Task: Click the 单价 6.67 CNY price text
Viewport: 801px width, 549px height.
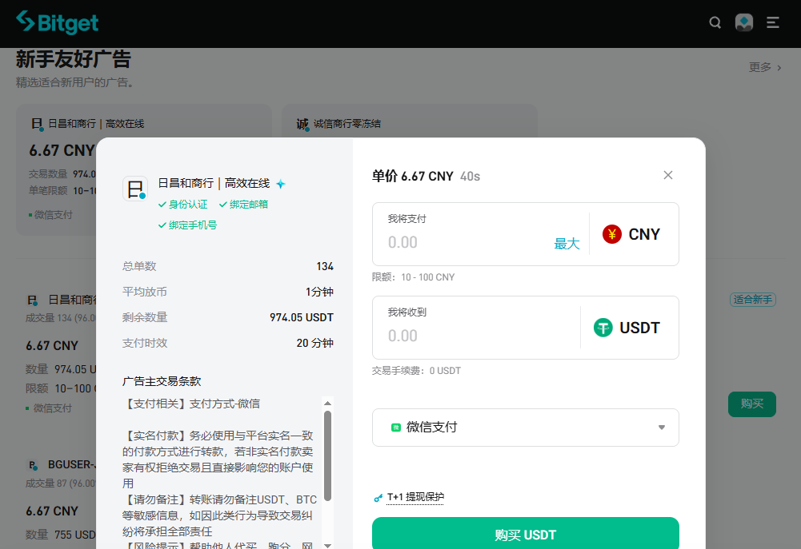Action: pyautogui.click(x=413, y=177)
